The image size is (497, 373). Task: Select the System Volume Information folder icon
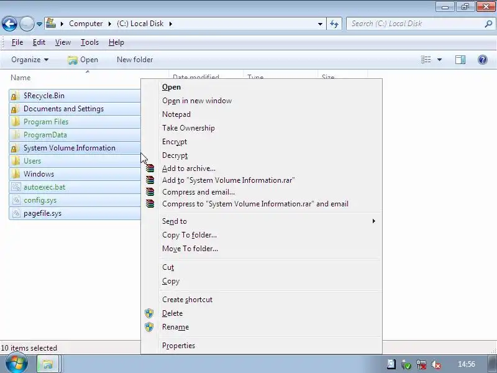[14, 148]
